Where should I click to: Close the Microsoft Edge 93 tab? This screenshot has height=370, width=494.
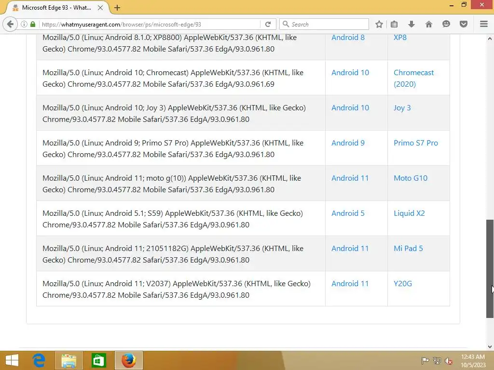click(x=100, y=8)
